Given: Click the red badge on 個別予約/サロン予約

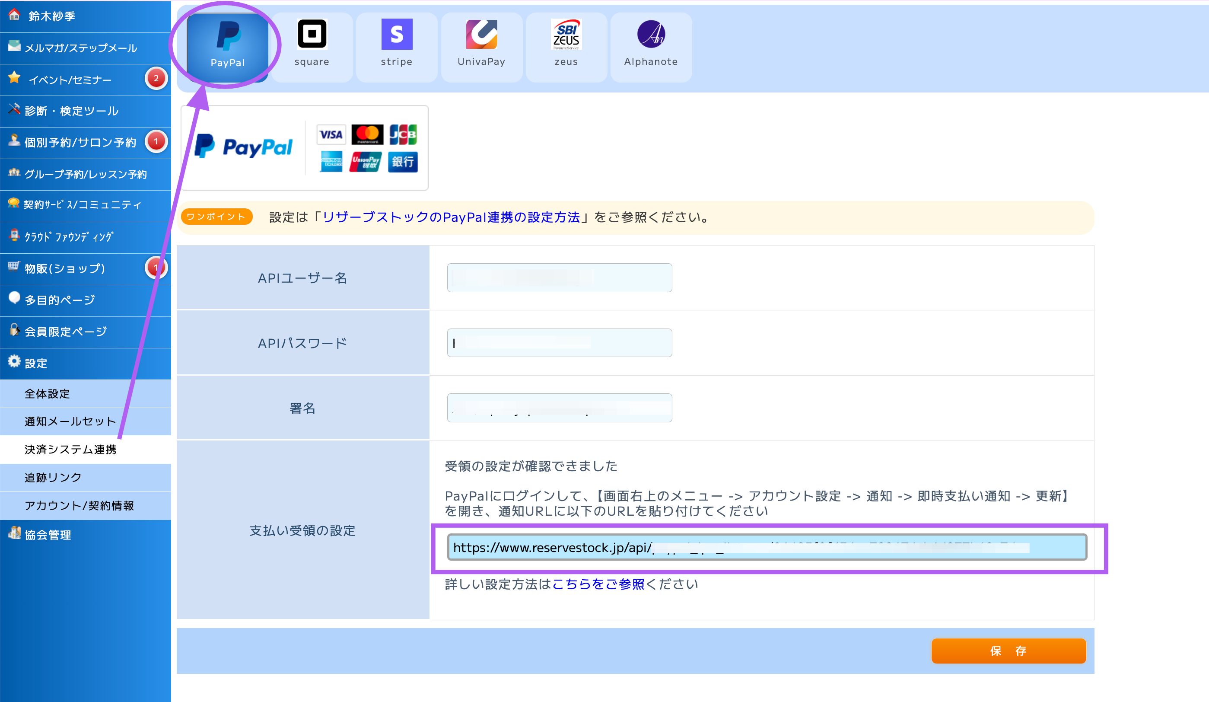Looking at the screenshot, I should [x=156, y=141].
